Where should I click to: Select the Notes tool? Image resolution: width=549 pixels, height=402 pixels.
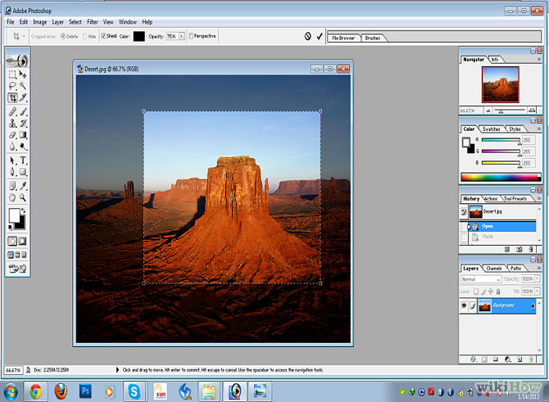tap(12, 186)
